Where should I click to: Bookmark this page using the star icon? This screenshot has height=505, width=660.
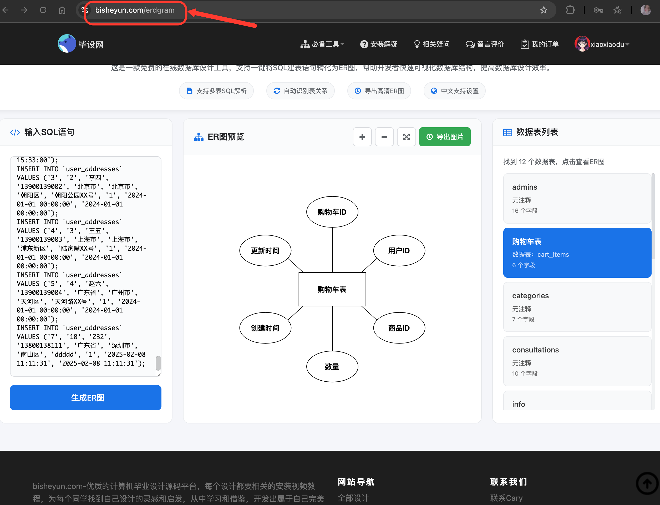(x=544, y=10)
